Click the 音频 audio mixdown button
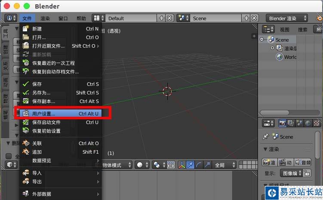323x200 pixels. point(302,162)
